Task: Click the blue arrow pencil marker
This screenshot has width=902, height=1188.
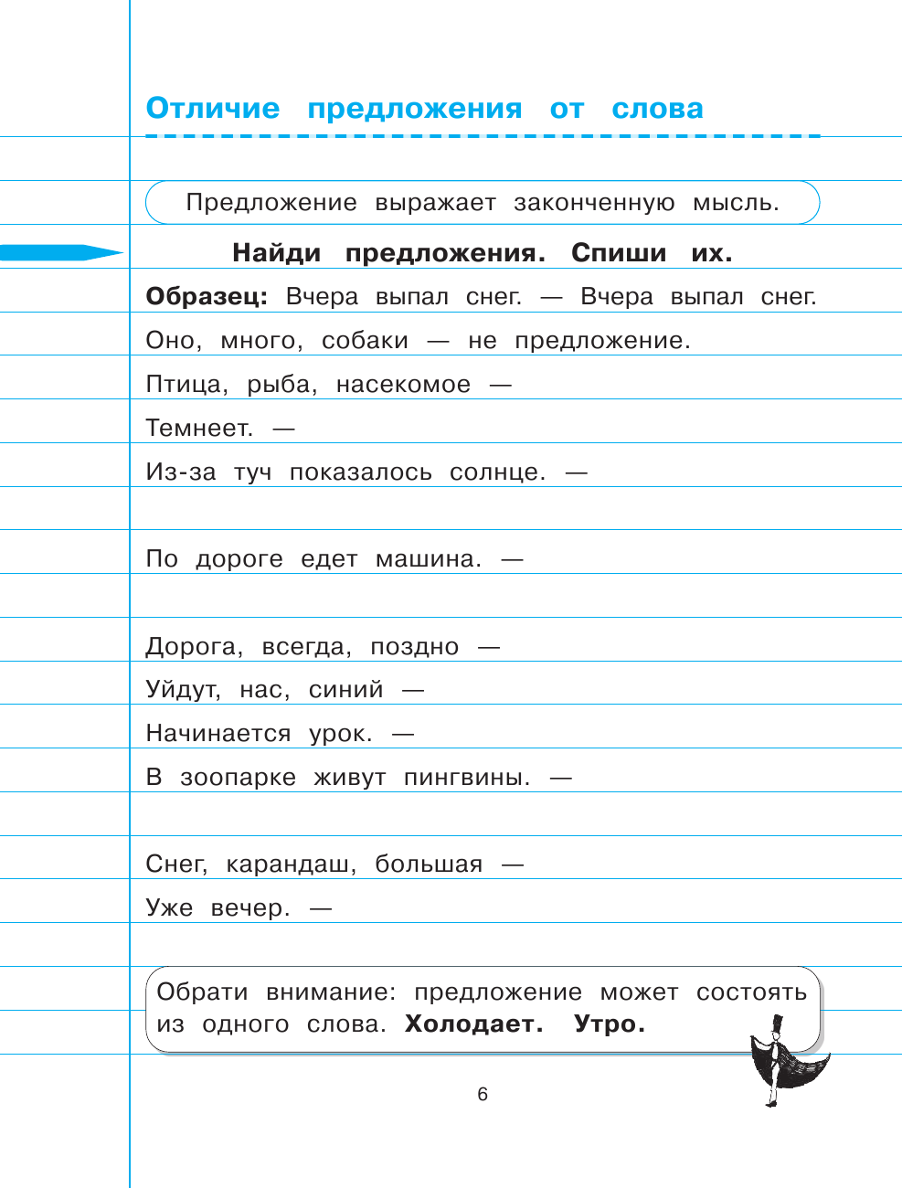Action: coord(61,253)
